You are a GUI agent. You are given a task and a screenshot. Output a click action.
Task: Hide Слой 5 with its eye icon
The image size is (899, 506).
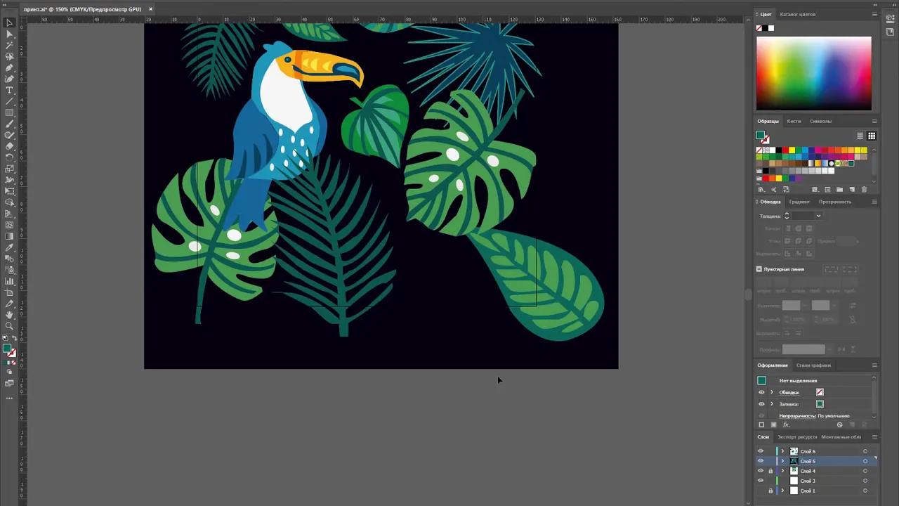click(x=761, y=461)
